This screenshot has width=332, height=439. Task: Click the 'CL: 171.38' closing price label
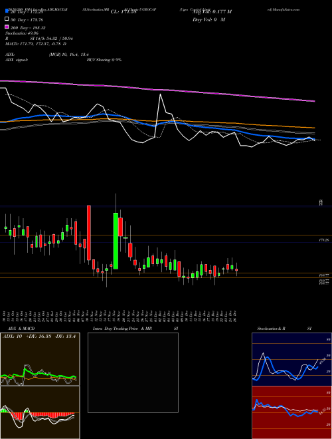[124, 12]
